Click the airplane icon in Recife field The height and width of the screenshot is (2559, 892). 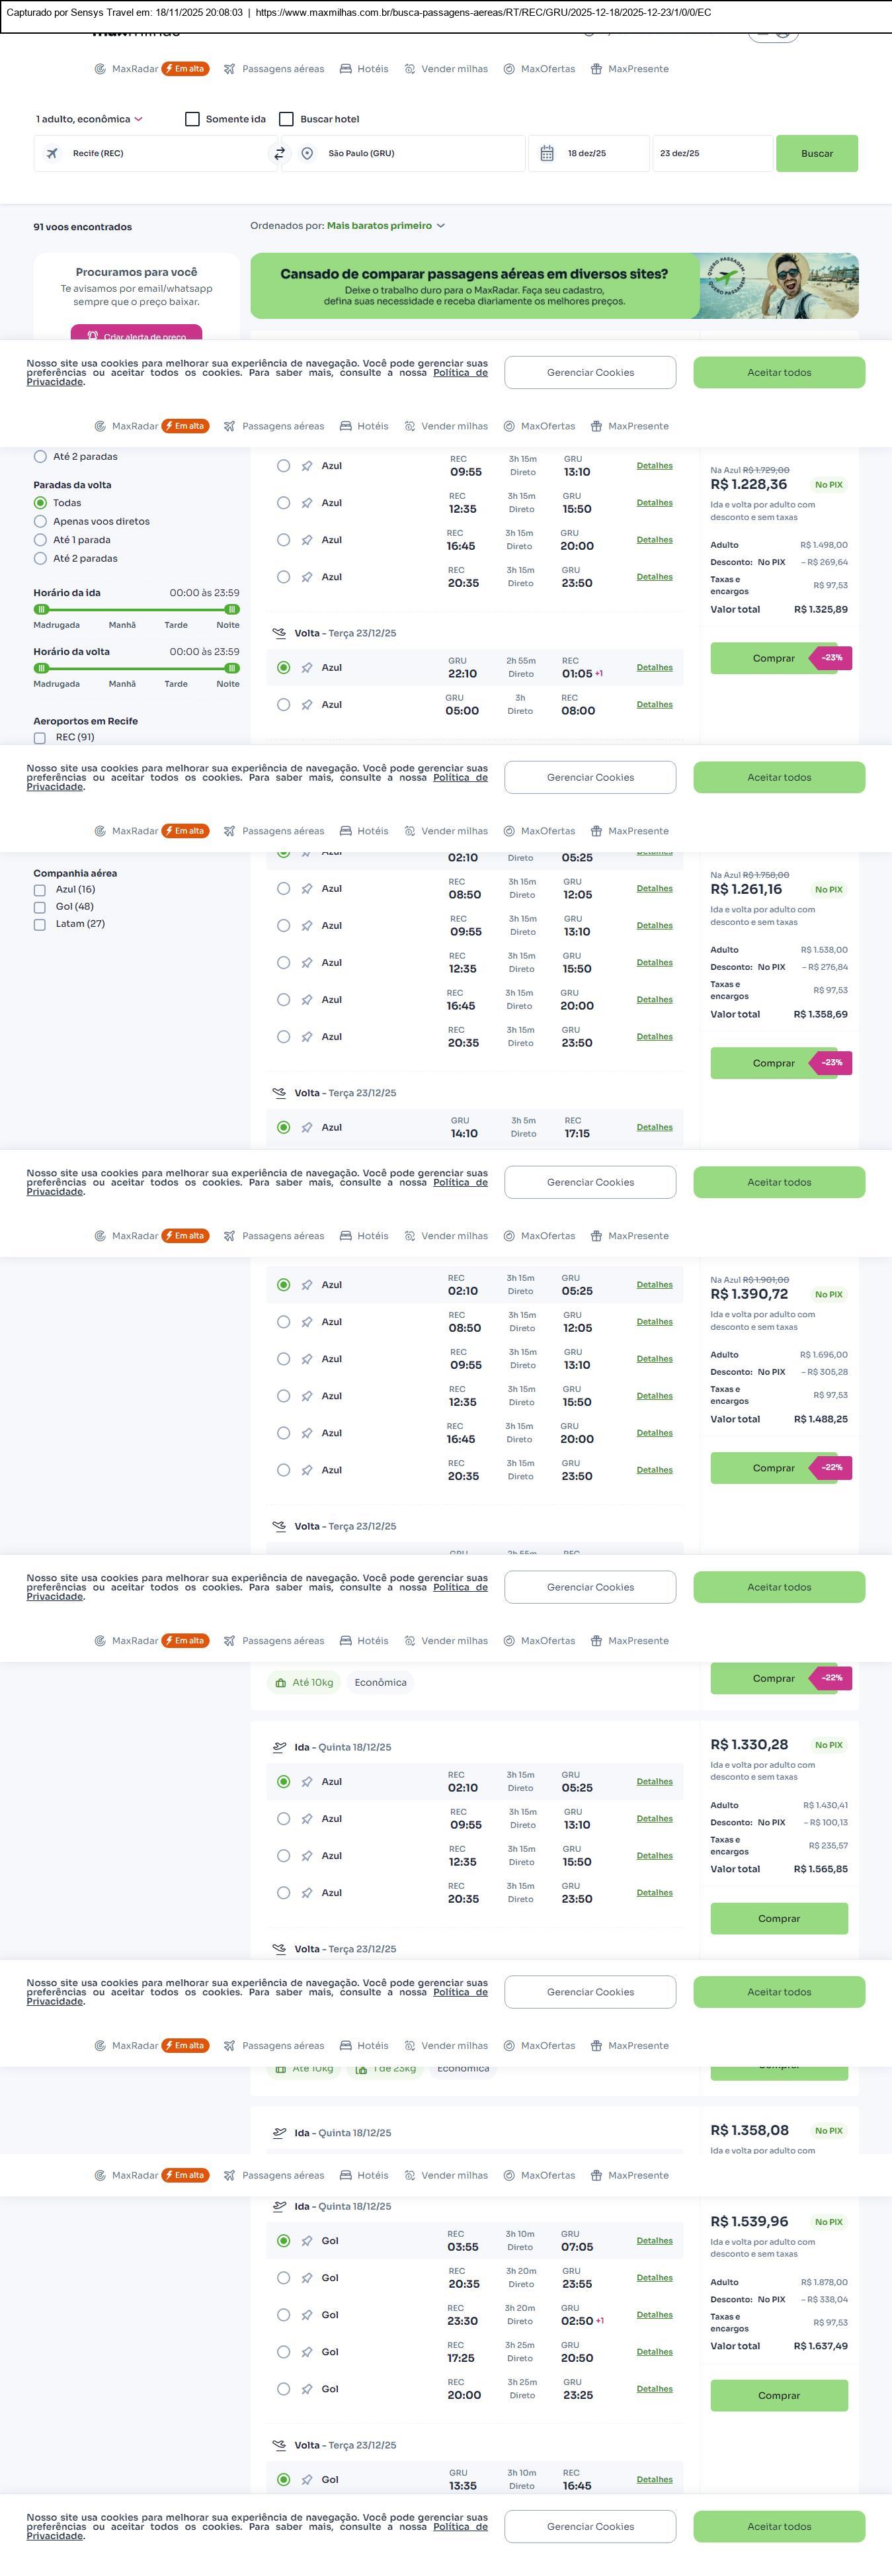pos(53,154)
